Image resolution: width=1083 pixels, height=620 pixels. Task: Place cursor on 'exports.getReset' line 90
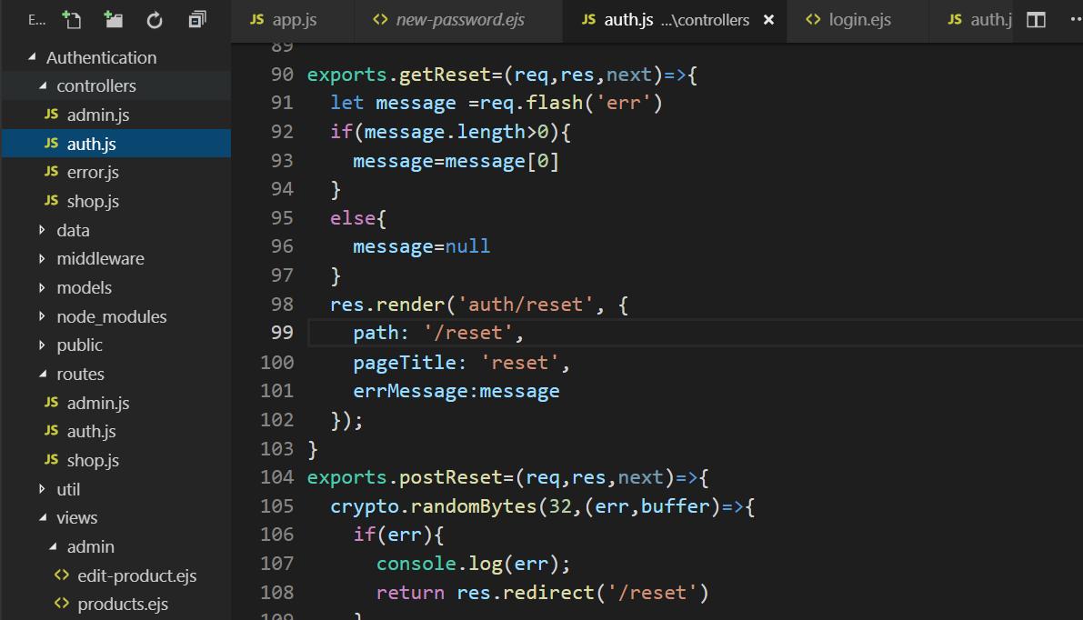(398, 75)
